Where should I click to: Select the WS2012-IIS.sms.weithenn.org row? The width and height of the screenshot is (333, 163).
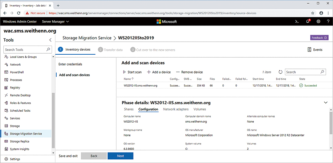pos(224,85)
